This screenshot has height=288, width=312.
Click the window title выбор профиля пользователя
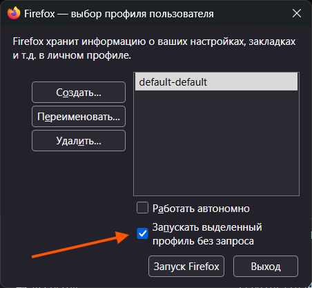(x=142, y=14)
